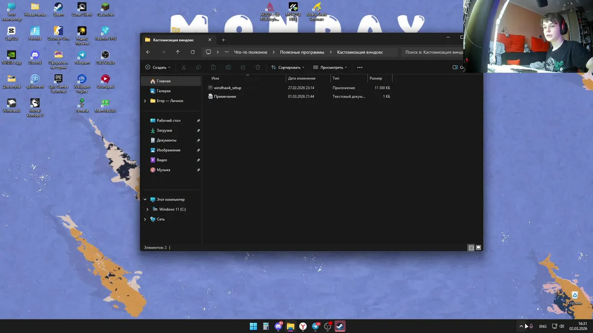Select the Яндекс Музыка desktop icon
The width and height of the screenshot is (593, 333).
82,36
